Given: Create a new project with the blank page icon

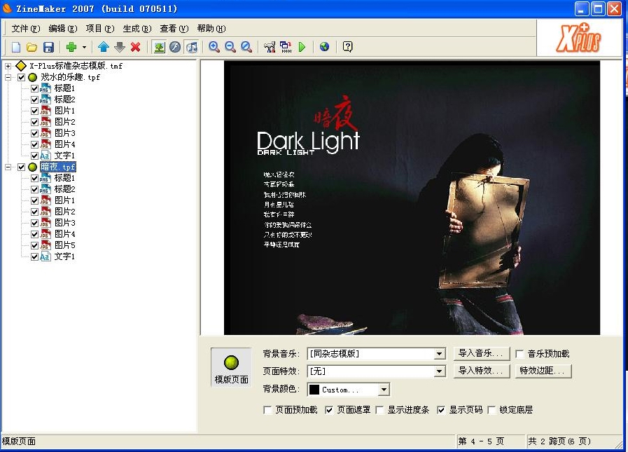Looking at the screenshot, I should (x=16, y=48).
